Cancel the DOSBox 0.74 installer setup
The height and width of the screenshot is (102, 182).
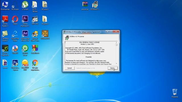click(x=69, y=68)
